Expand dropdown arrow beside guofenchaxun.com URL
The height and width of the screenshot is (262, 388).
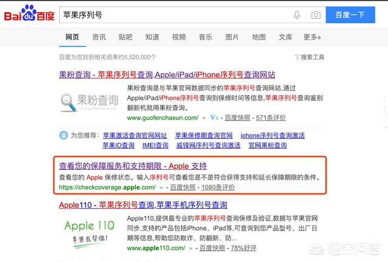pos(204,118)
